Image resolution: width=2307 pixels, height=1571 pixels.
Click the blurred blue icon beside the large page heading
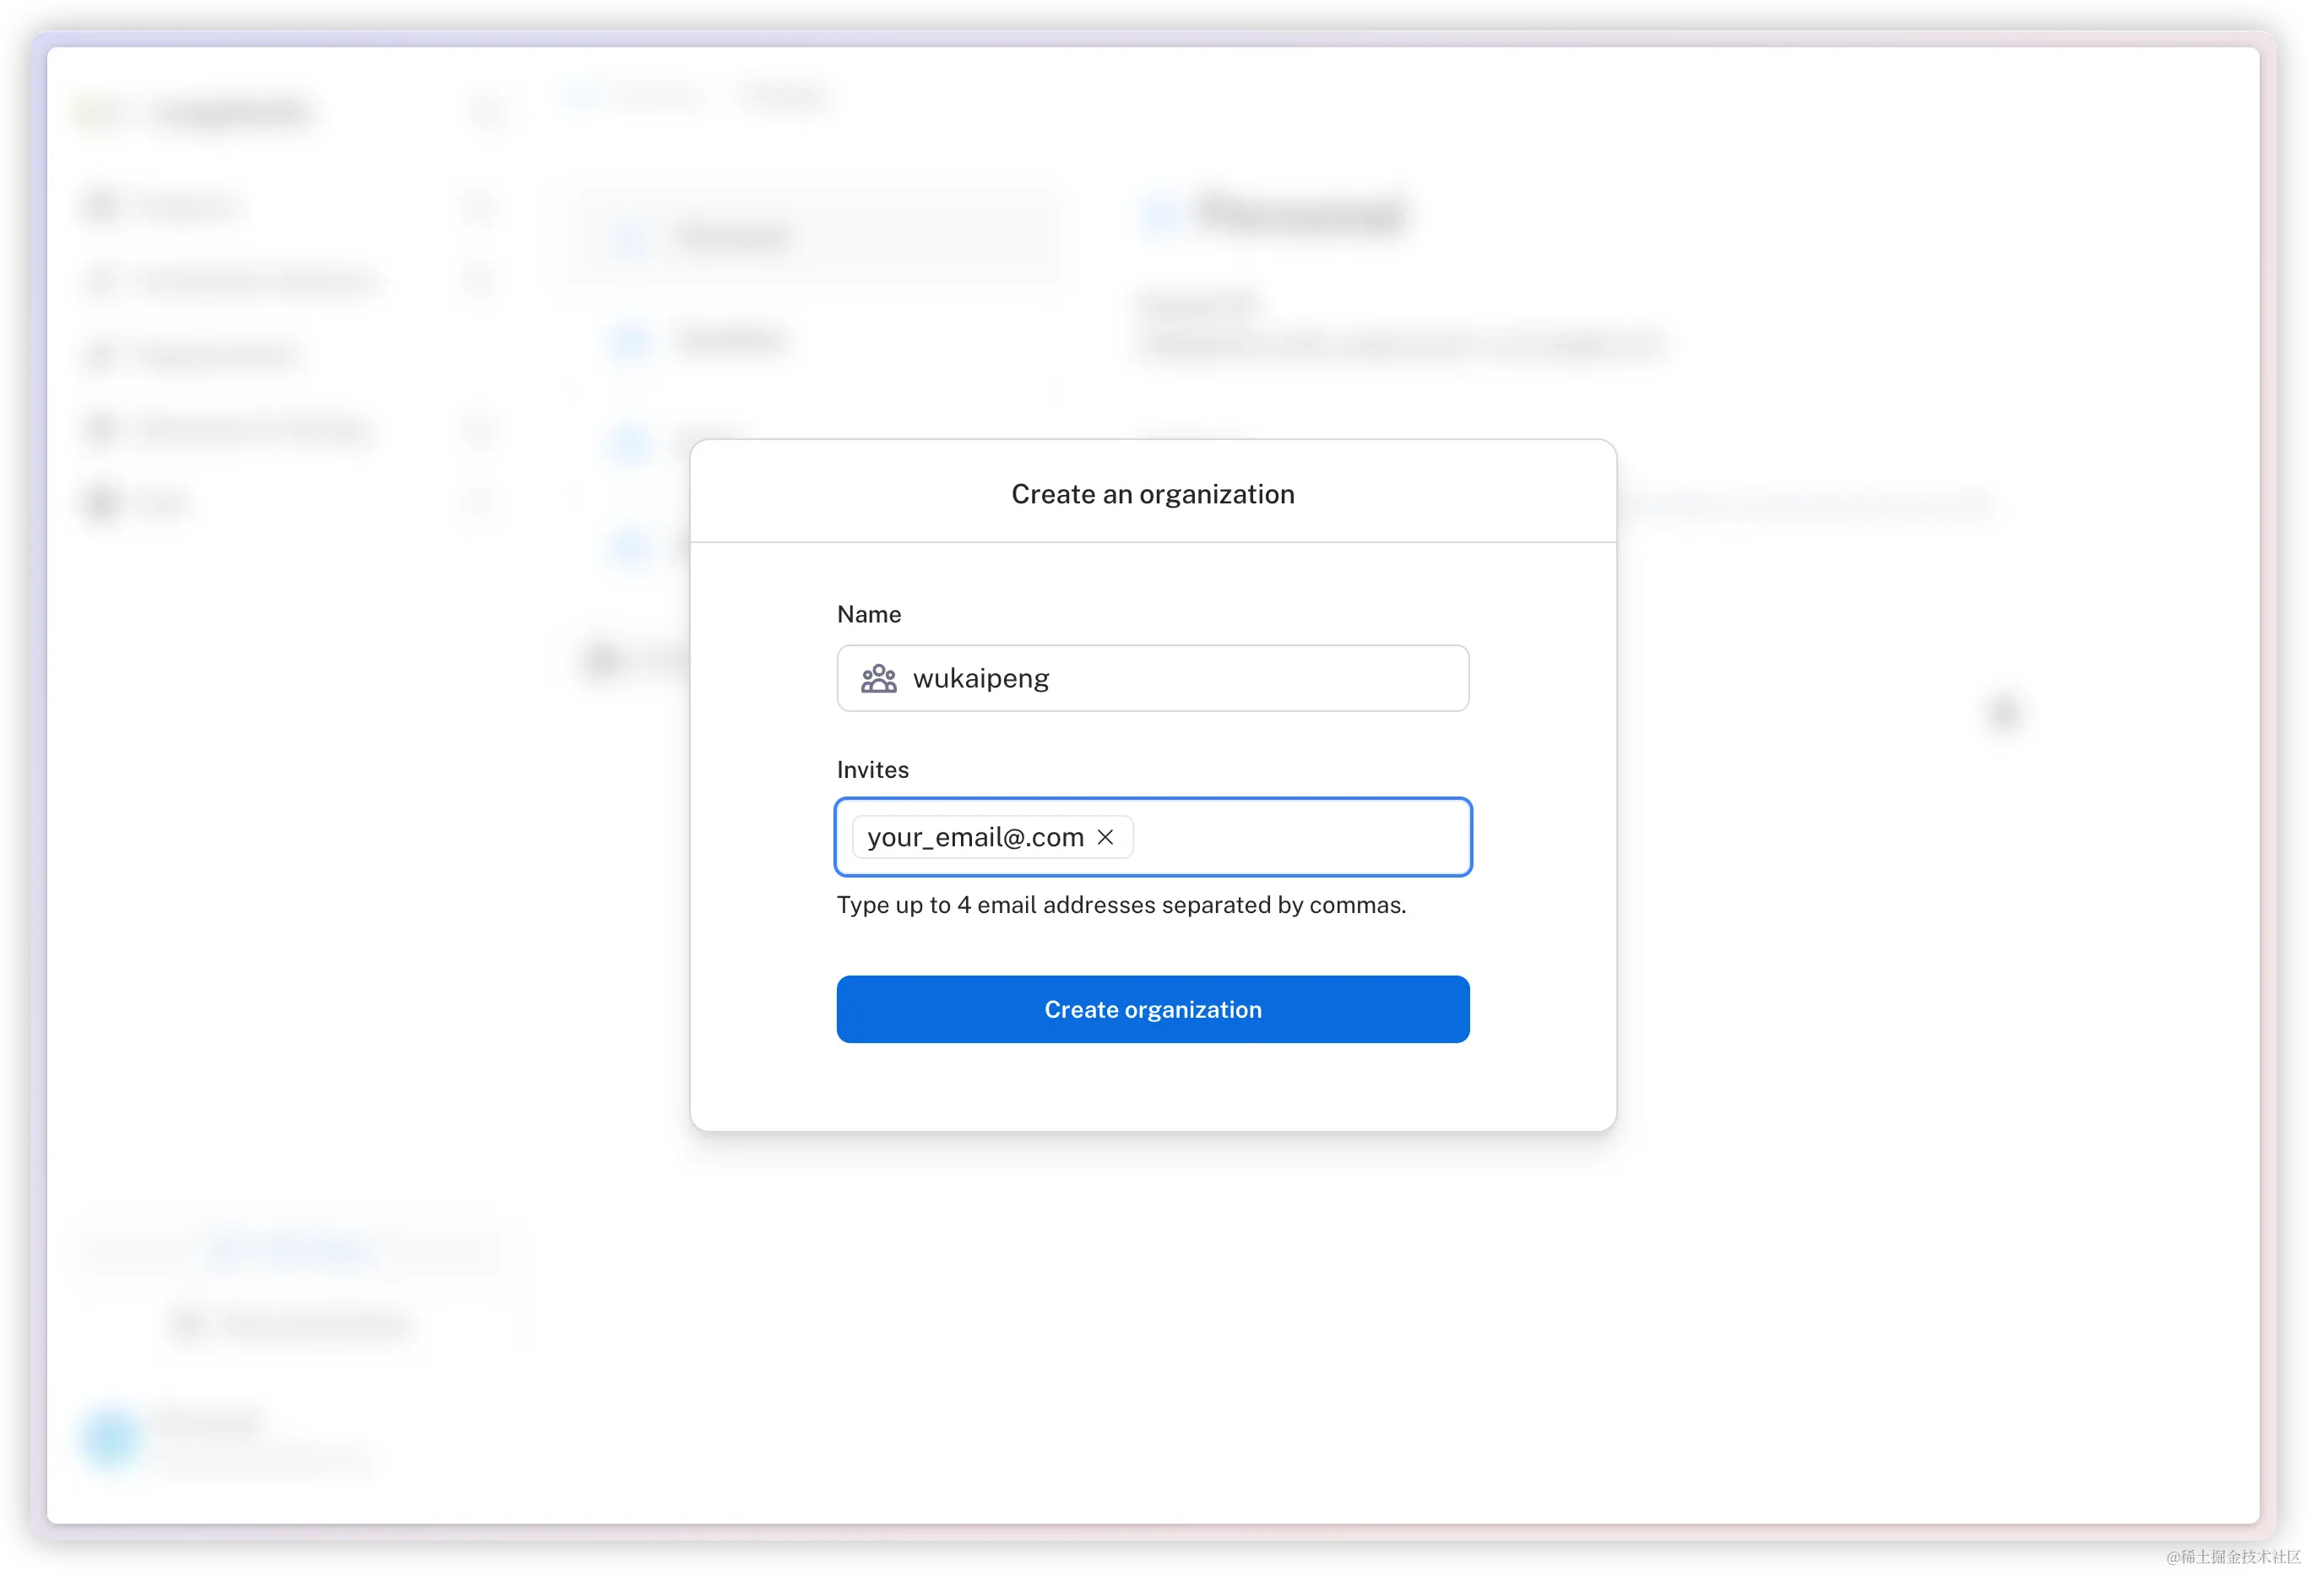tap(1159, 214)
